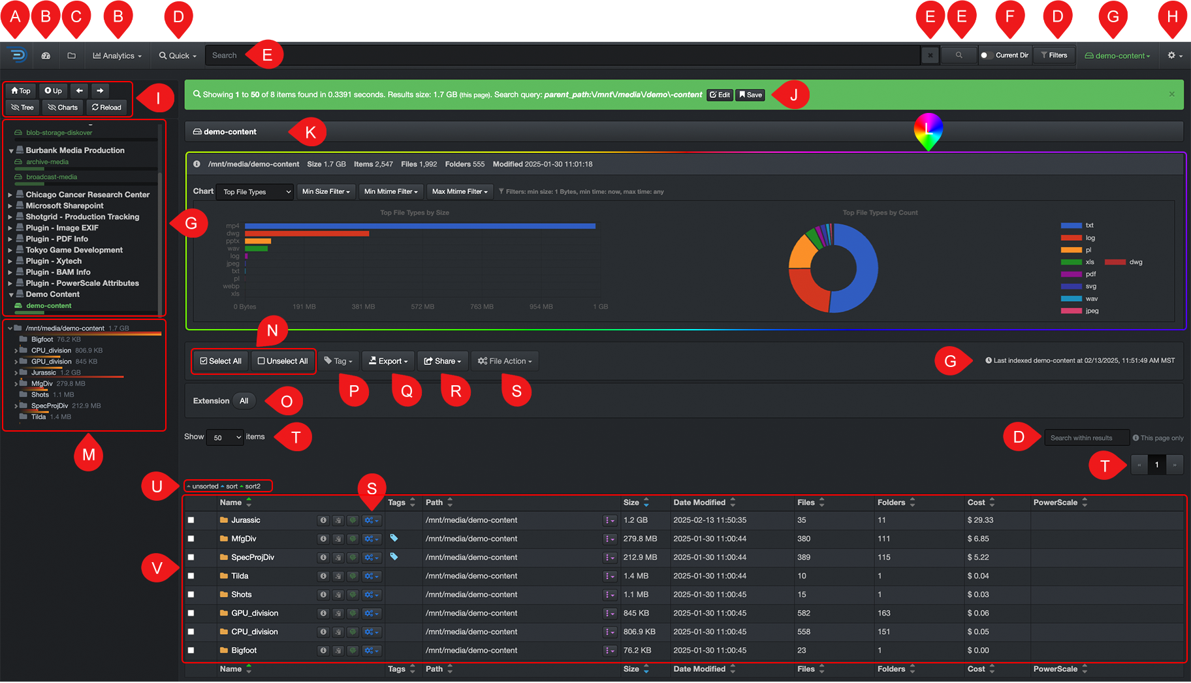The image size is (1191, 683).
Task: Click the blue txt legend swatch
Action: click(x=1071, y=225)
